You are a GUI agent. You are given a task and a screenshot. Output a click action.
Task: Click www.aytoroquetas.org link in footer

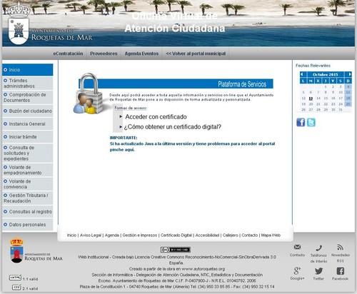tap(203, 269)
